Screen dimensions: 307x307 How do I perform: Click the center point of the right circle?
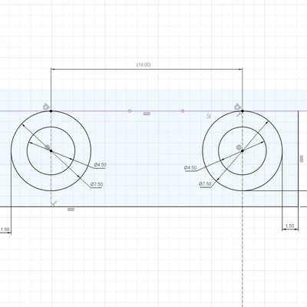click(243, 151)
